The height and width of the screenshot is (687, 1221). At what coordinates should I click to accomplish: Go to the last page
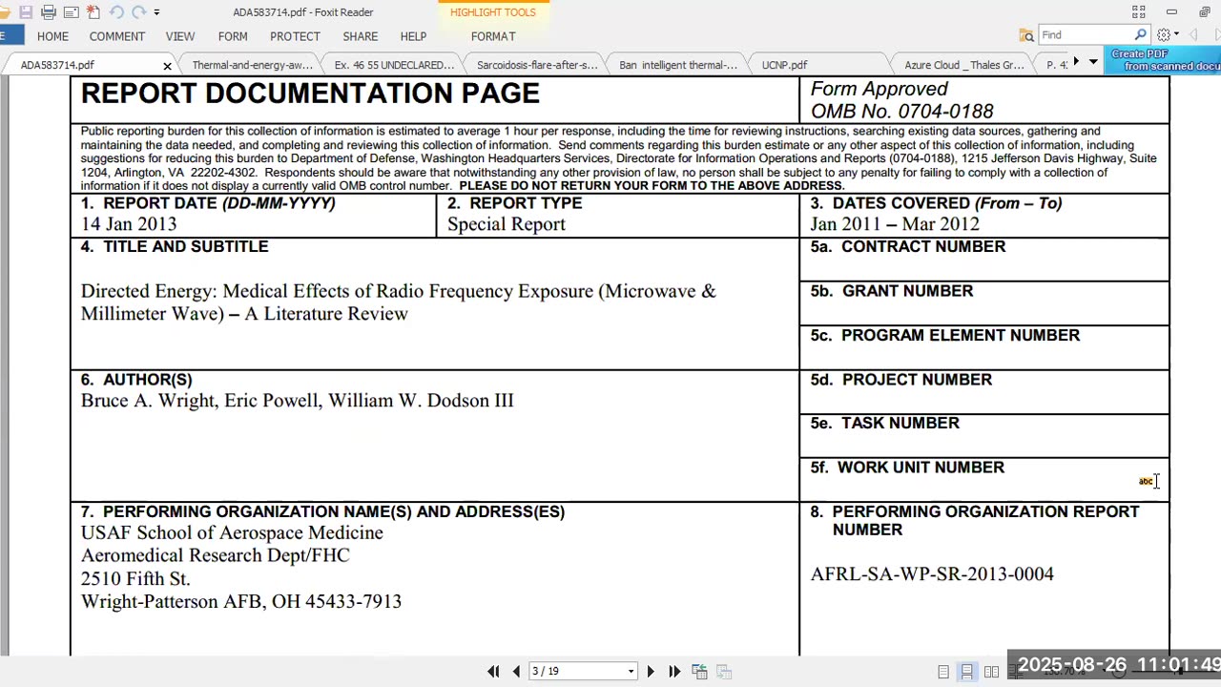[x=674, y=672]
